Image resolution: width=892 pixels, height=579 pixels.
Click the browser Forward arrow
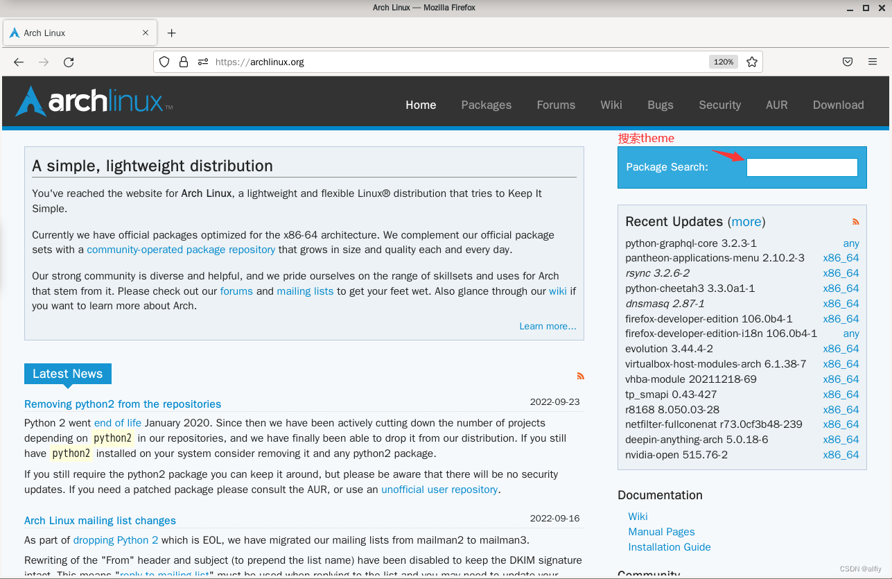point(44,62)
